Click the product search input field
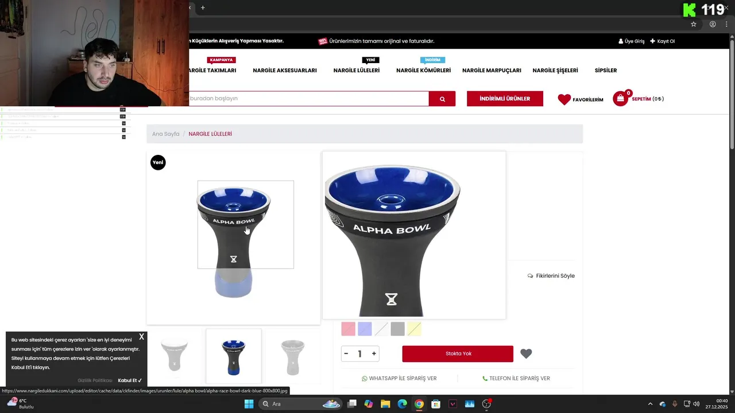The height and width of the screenshot is (413, 735). click(x=309, y=99)
